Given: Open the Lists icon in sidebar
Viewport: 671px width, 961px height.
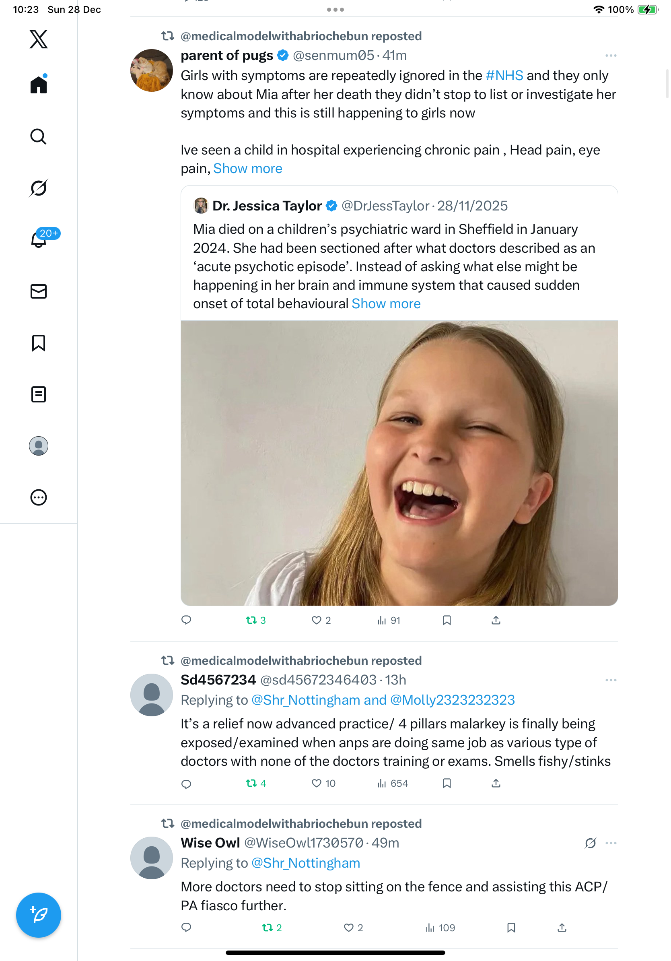Looking at the screenshot, I should [x=39, y=394].
